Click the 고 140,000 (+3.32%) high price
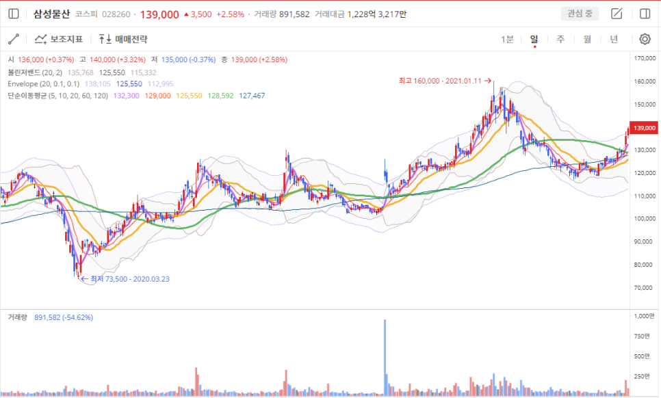 [x=112, y=59]
